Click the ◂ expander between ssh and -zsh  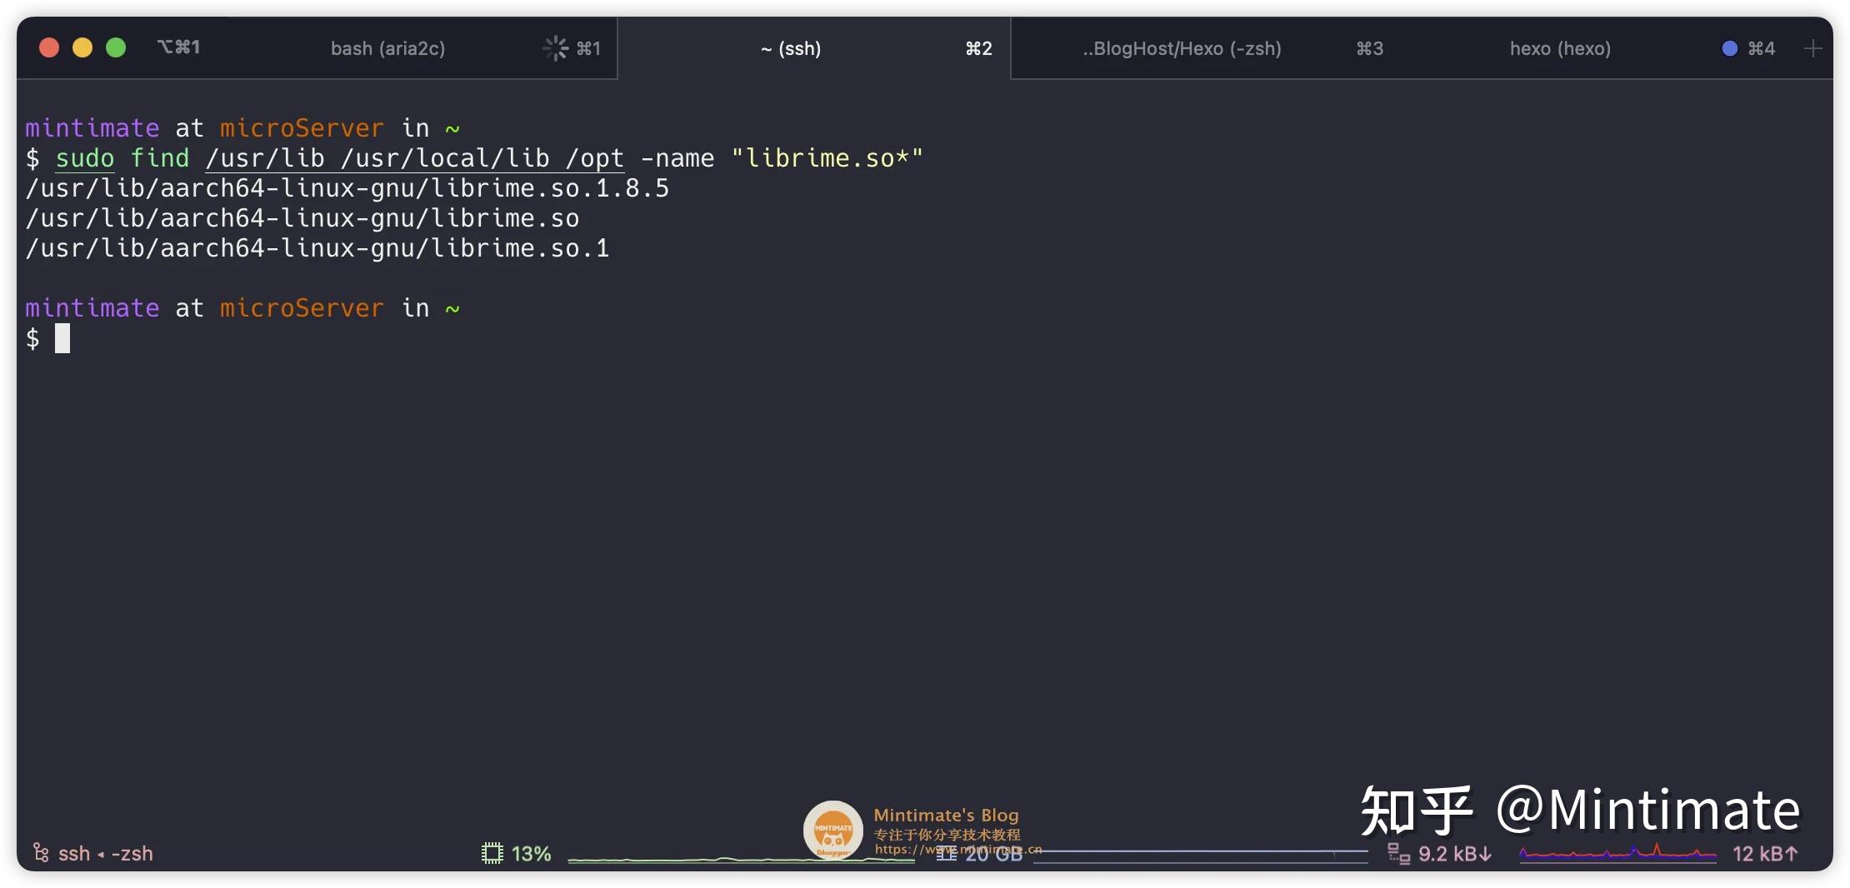(102, 853)
